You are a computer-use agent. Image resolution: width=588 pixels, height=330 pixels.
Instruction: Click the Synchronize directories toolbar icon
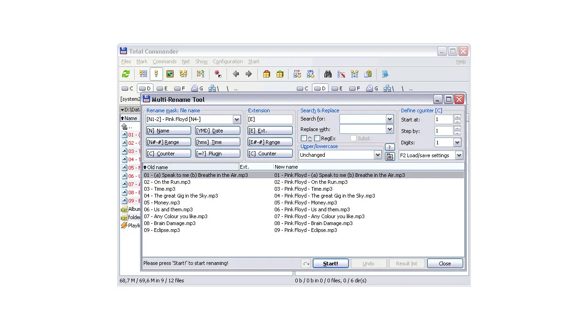click(355, 74)
